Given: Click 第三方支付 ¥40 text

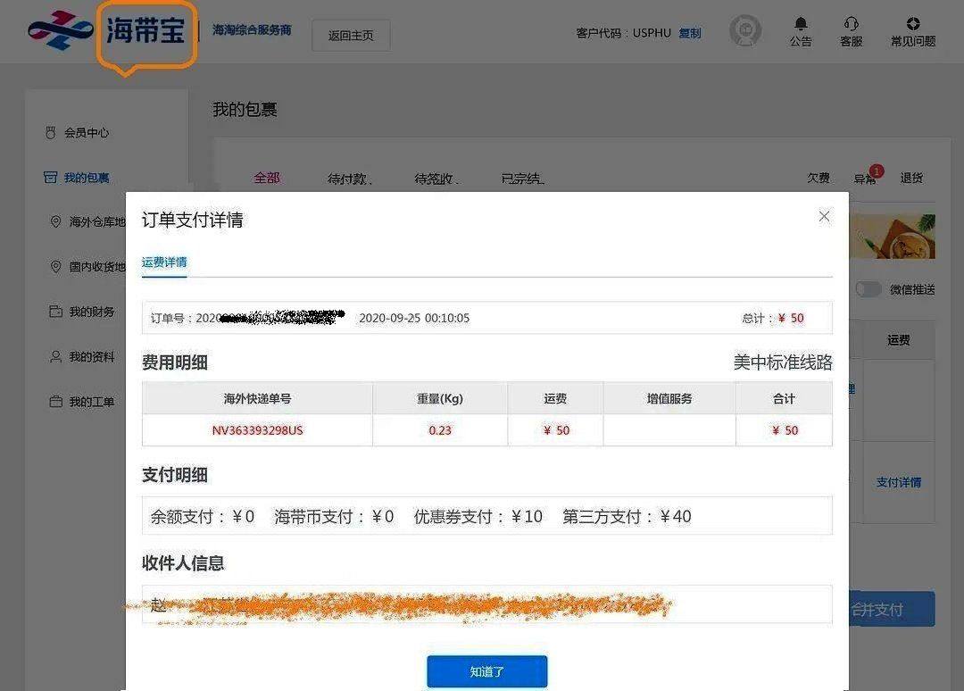Looking at the screenshot, I should (x=627, y=516).
